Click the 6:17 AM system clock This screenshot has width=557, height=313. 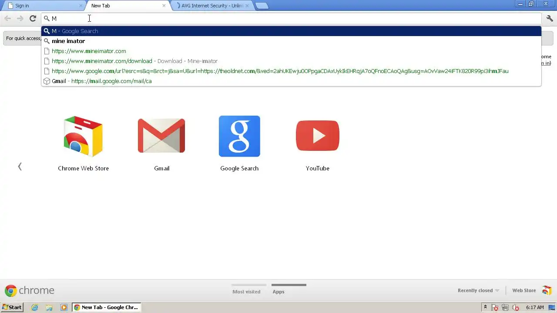(x=535, y=307)
